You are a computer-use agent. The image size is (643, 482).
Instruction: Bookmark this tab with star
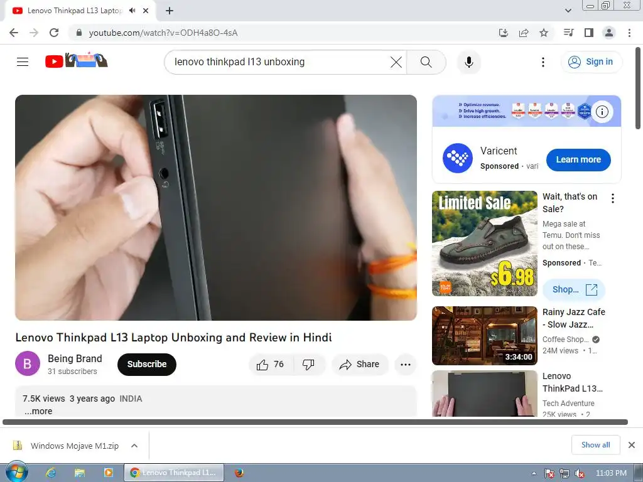point(544,33)
